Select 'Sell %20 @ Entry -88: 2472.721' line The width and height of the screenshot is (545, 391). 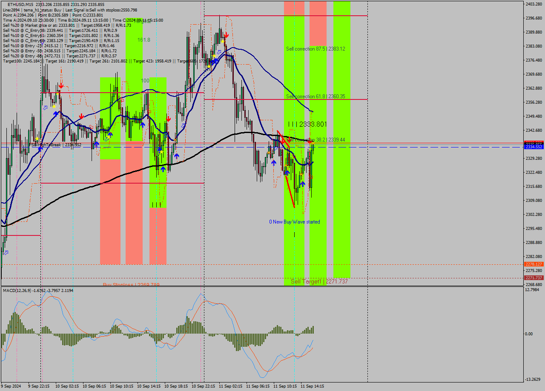[60, 56]
